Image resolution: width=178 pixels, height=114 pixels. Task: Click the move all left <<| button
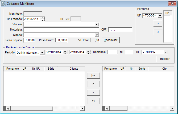[x=93, y=101]
